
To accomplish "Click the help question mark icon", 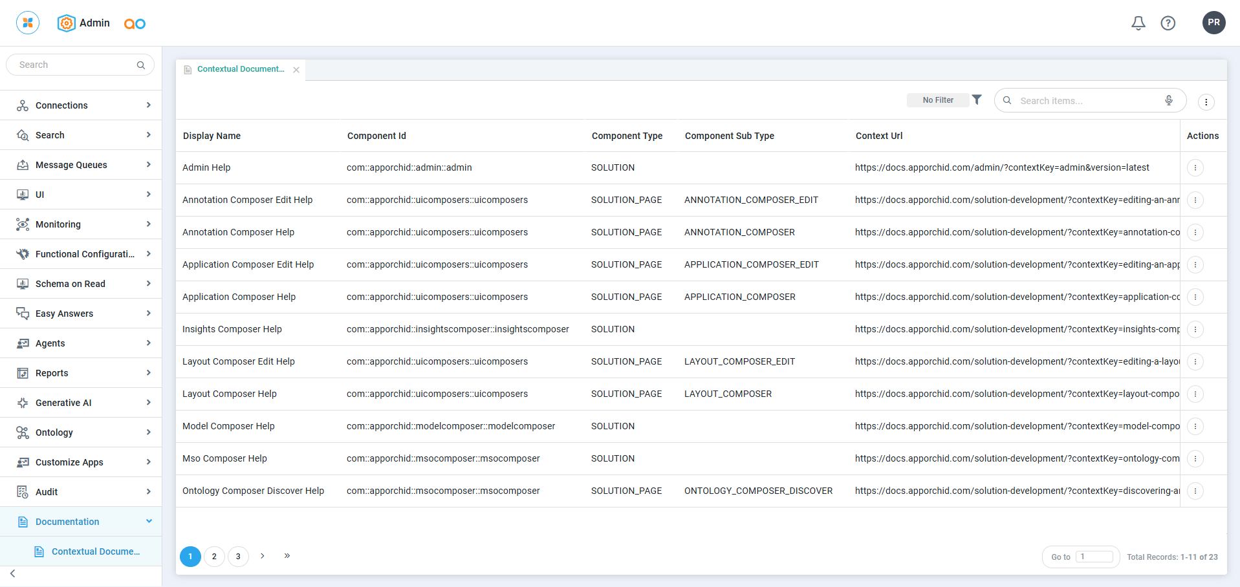I will click(x=1168, y=23).
